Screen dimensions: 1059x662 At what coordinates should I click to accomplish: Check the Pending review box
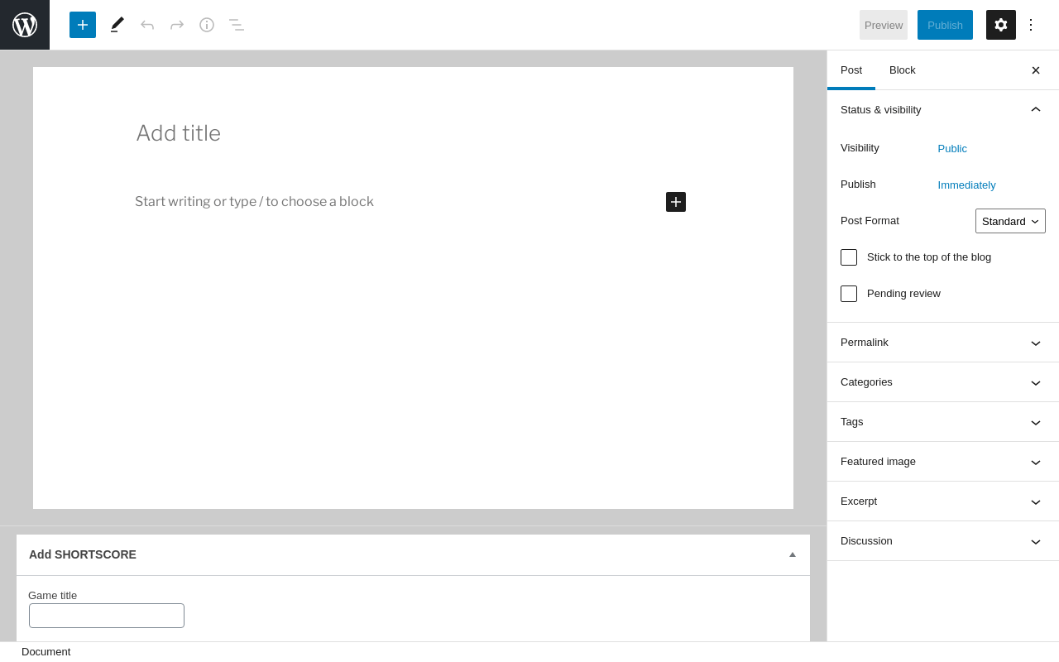pos(849,294)
